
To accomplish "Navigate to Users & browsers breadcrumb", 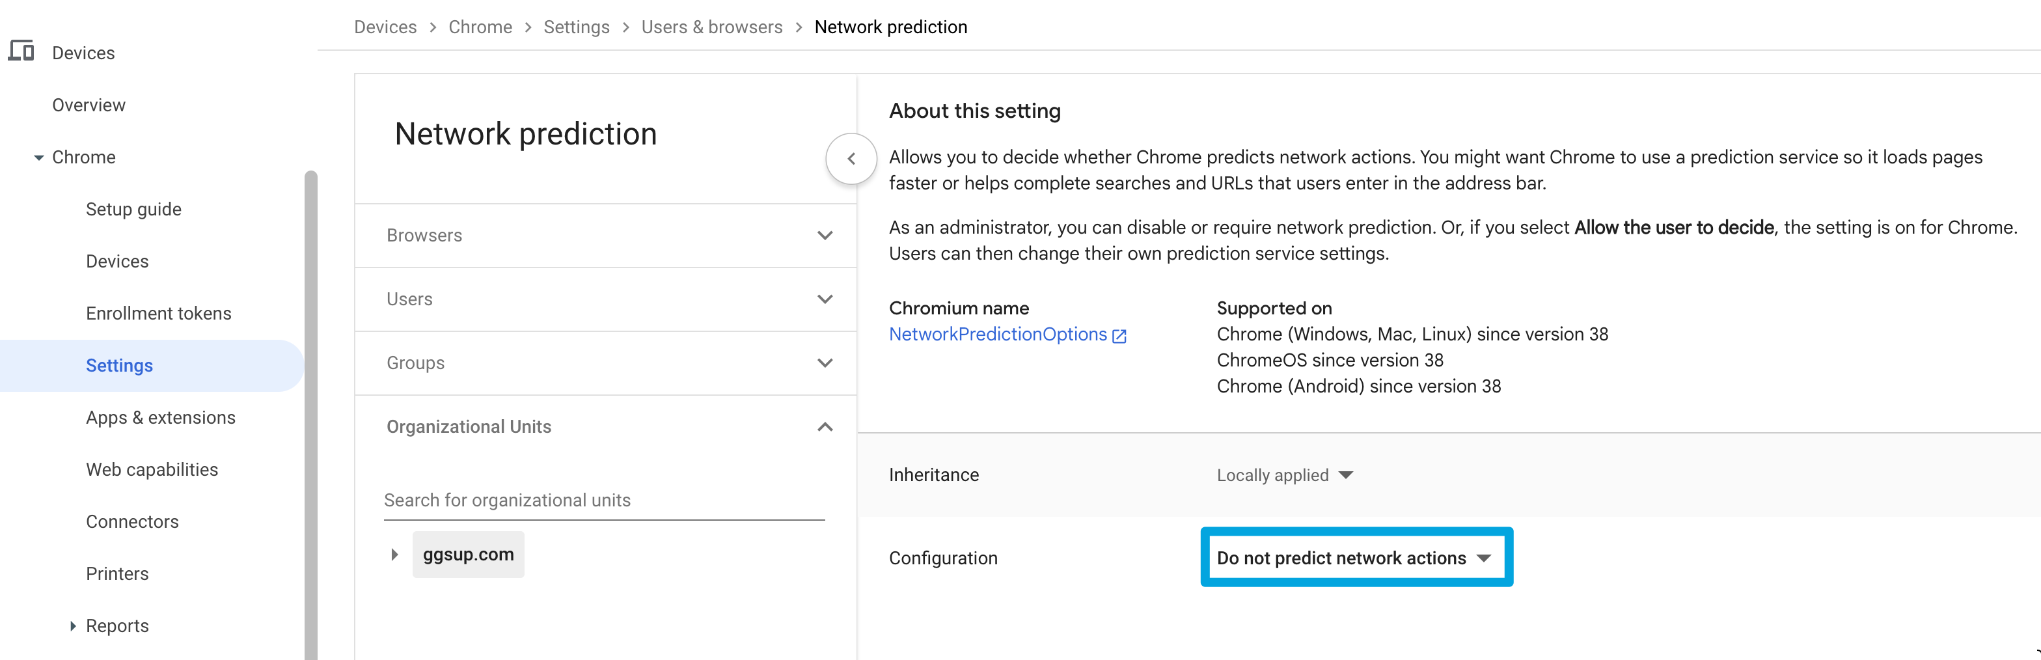I will pos(711,26).
